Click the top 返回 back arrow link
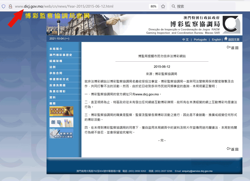This screenshot has height=181, width=250. 232,48
